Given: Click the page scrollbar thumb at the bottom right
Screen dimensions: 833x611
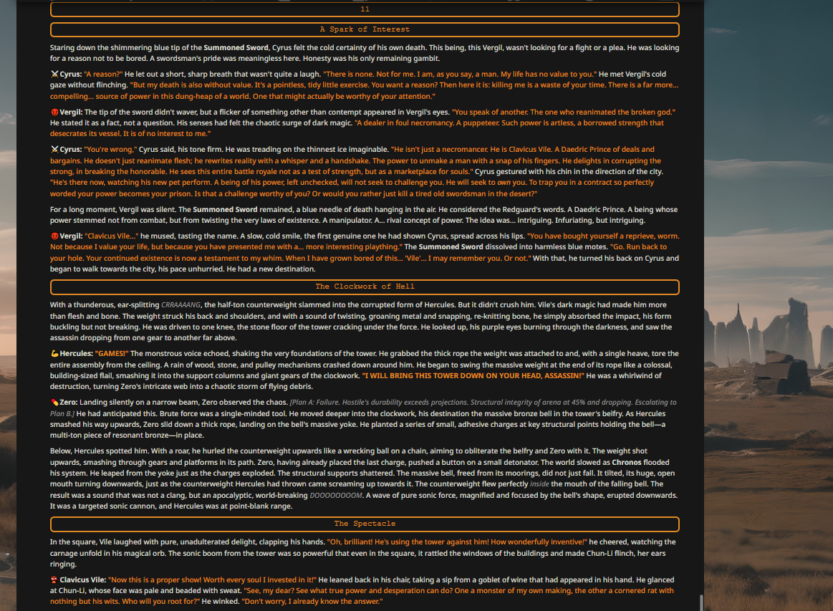Looking at the screenshot, I should click(701, 602).
